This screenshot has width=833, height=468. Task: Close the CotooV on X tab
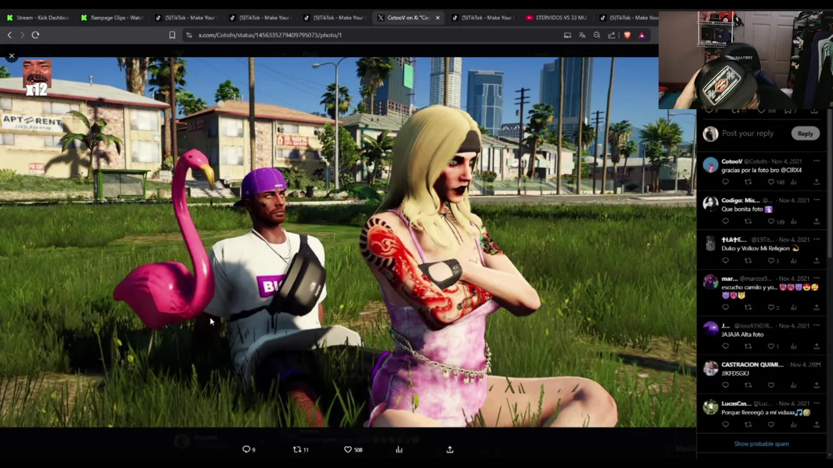pyautogui.click(x=437, y=18)
